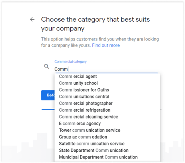Viewport: 185px width, 163px height.
Task: Click the partially hidden blue button
Action: tap(48, 95)
